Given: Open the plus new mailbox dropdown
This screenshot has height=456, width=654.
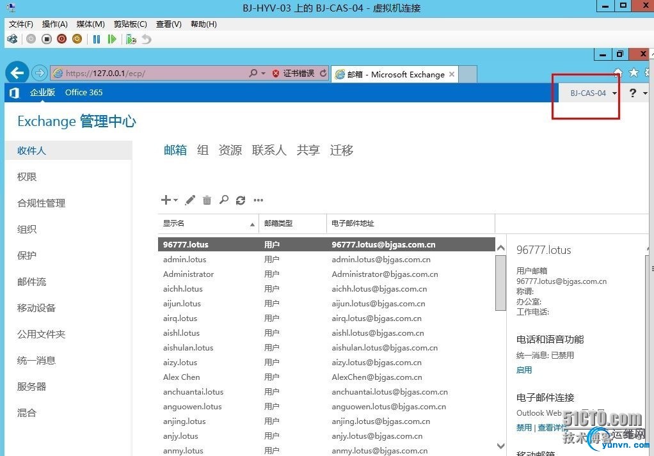Looking at the screenshot, I should (x=170, y=200).
